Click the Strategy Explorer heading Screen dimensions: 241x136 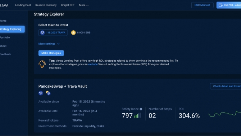pyautogui.click(x=49, y=14)
